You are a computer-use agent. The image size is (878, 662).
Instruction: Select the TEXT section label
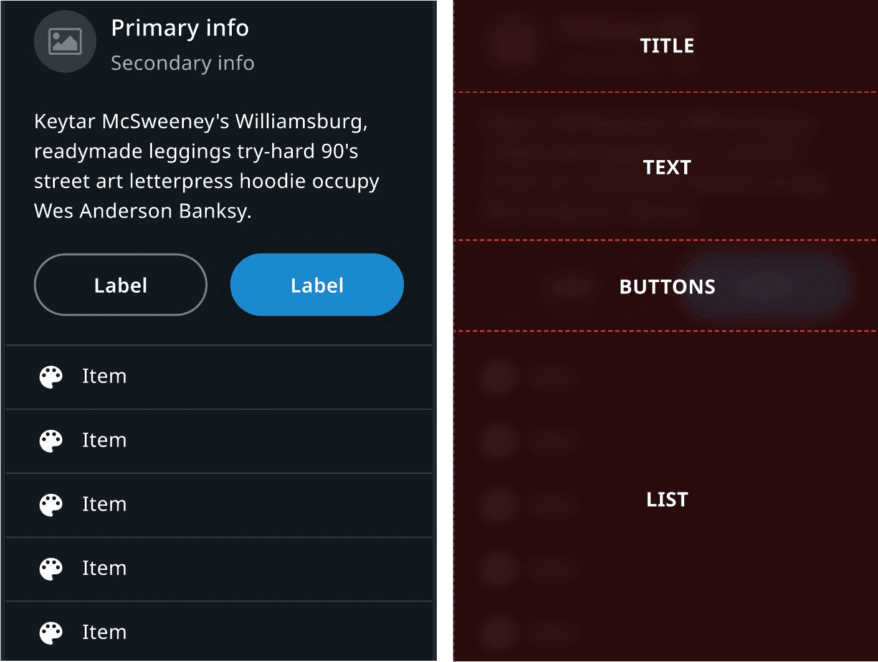(667, 168)
